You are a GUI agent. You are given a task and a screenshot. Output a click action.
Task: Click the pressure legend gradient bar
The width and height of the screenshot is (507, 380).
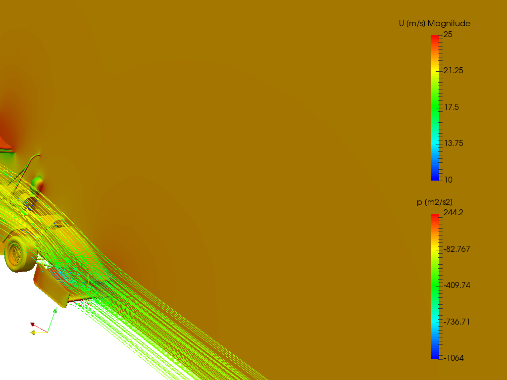pos(435,285)
